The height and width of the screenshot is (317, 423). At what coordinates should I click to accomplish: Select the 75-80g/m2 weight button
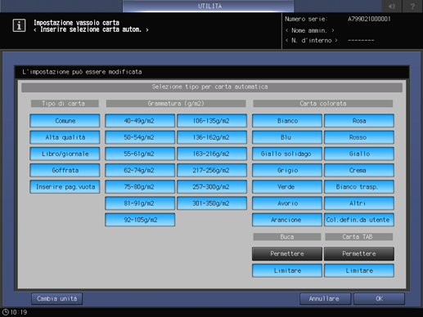click(140, 187)
